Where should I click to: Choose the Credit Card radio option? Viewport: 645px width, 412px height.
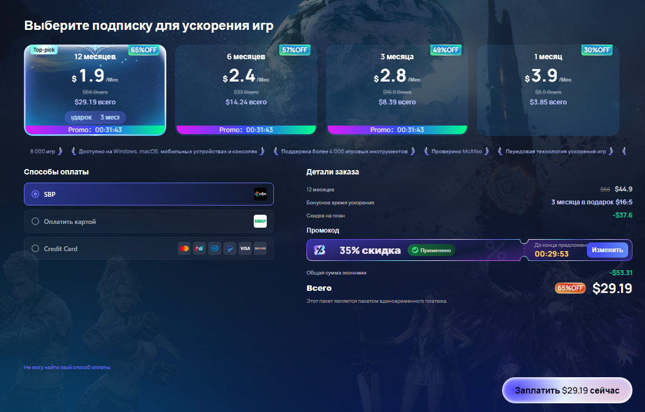point(35,248)
